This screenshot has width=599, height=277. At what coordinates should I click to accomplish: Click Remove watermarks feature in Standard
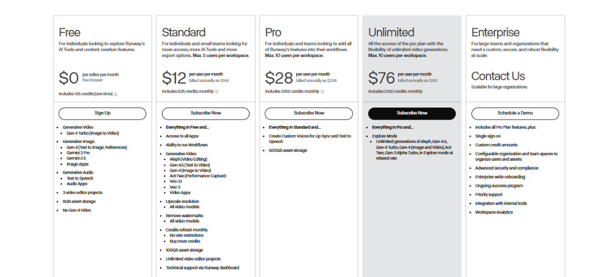[x=184, y=216]
